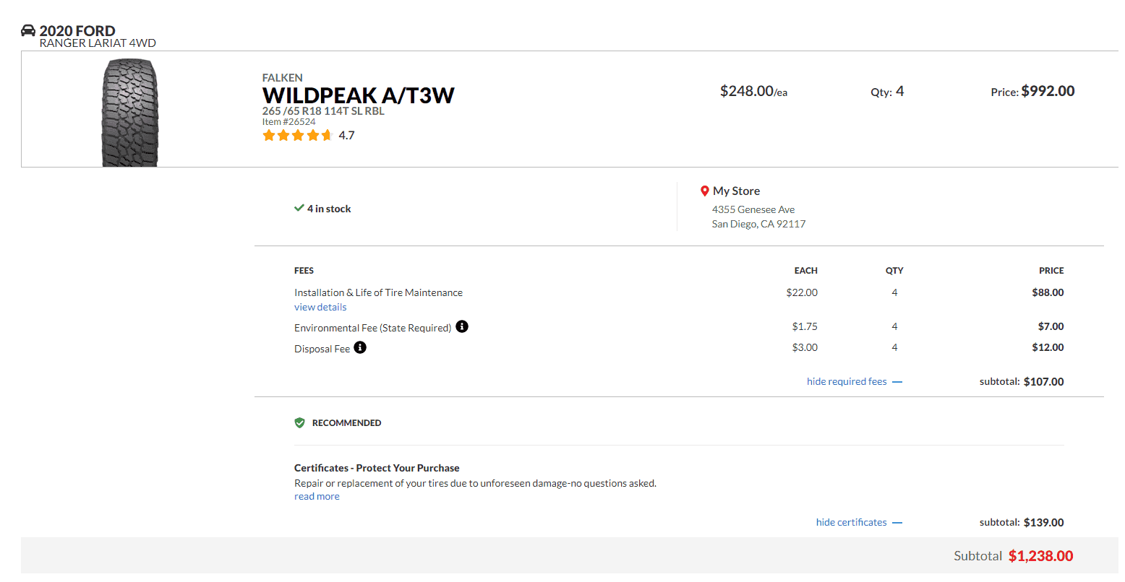Click the $12.00 disposal fee total

pyautogui.click(x=1048, y=347)
